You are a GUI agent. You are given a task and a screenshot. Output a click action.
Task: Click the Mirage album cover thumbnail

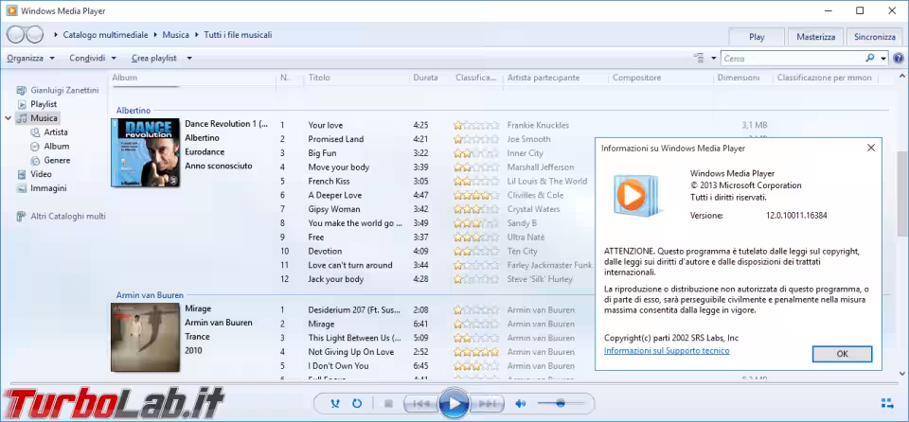(x=146, y=337)
